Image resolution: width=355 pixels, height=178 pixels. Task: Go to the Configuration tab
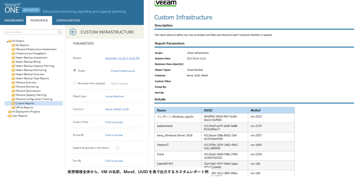pos(68,20)
